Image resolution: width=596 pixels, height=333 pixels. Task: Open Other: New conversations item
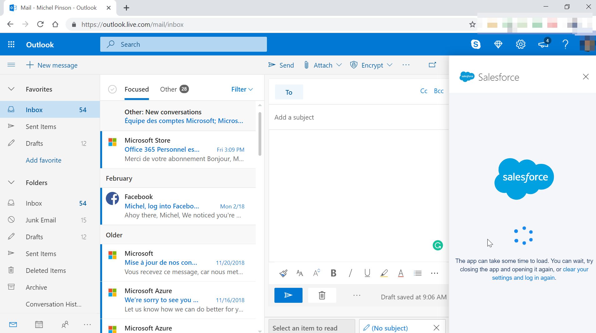(179, 116)
